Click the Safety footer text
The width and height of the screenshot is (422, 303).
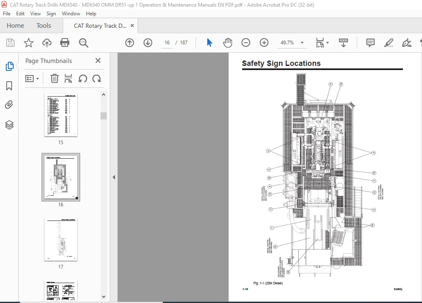tap(398, 289)
